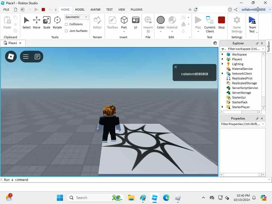The image size is (272, 204).
Task: Open the in-game chat icon
Action: coord(37,57)
